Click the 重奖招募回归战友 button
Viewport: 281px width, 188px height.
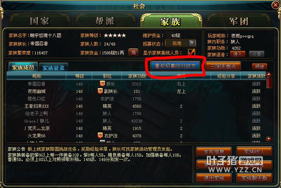pyautogui.click(x=175, y=66)
